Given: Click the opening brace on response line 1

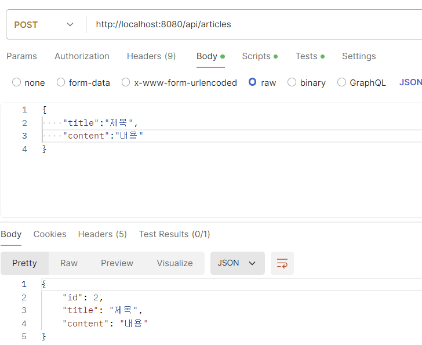Looking at the screenshot, I should pos(44,284).
